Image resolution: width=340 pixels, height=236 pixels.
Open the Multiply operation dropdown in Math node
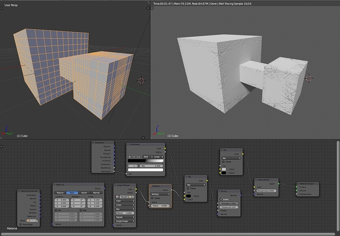point(160,194)
